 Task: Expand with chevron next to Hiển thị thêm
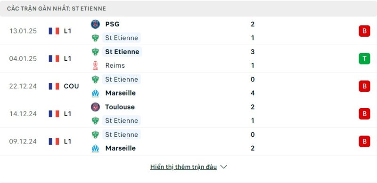coord(223,167)
